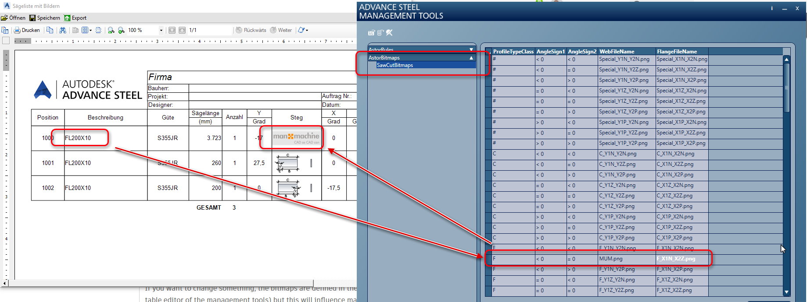Click the page setup icon
The height and width of the screenshot is (302, 807).
point(98,30)
